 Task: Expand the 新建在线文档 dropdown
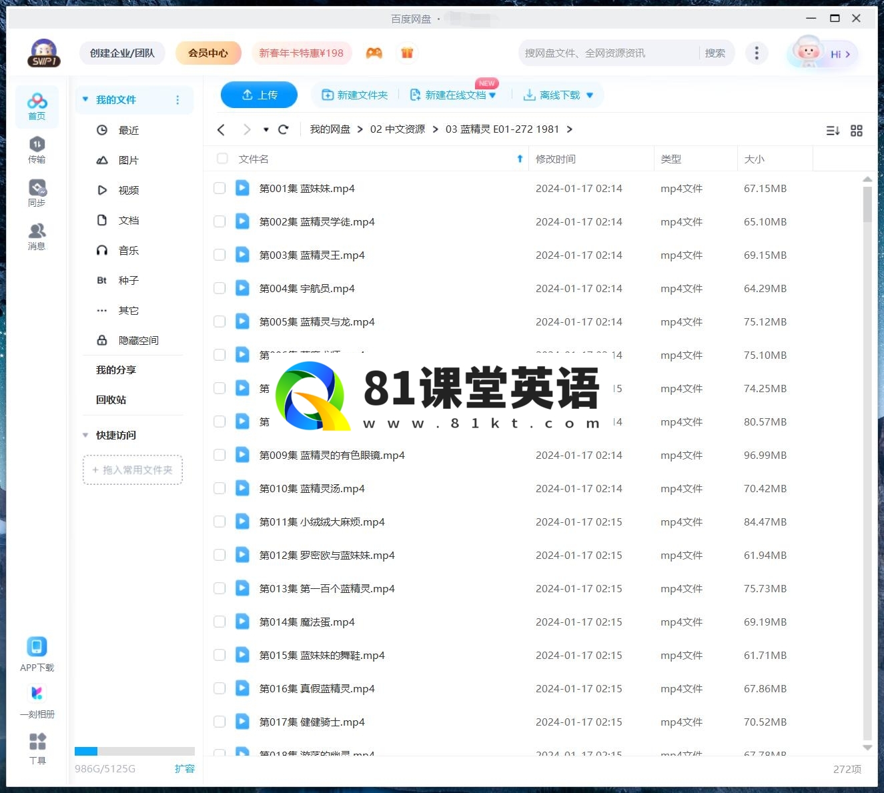492,95
